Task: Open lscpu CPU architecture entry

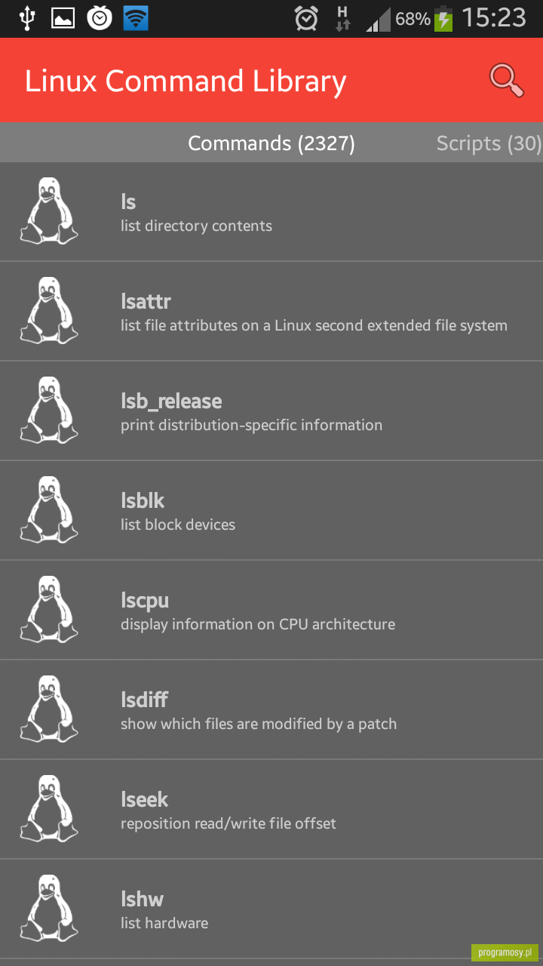Action: click(x=271, y=610)
